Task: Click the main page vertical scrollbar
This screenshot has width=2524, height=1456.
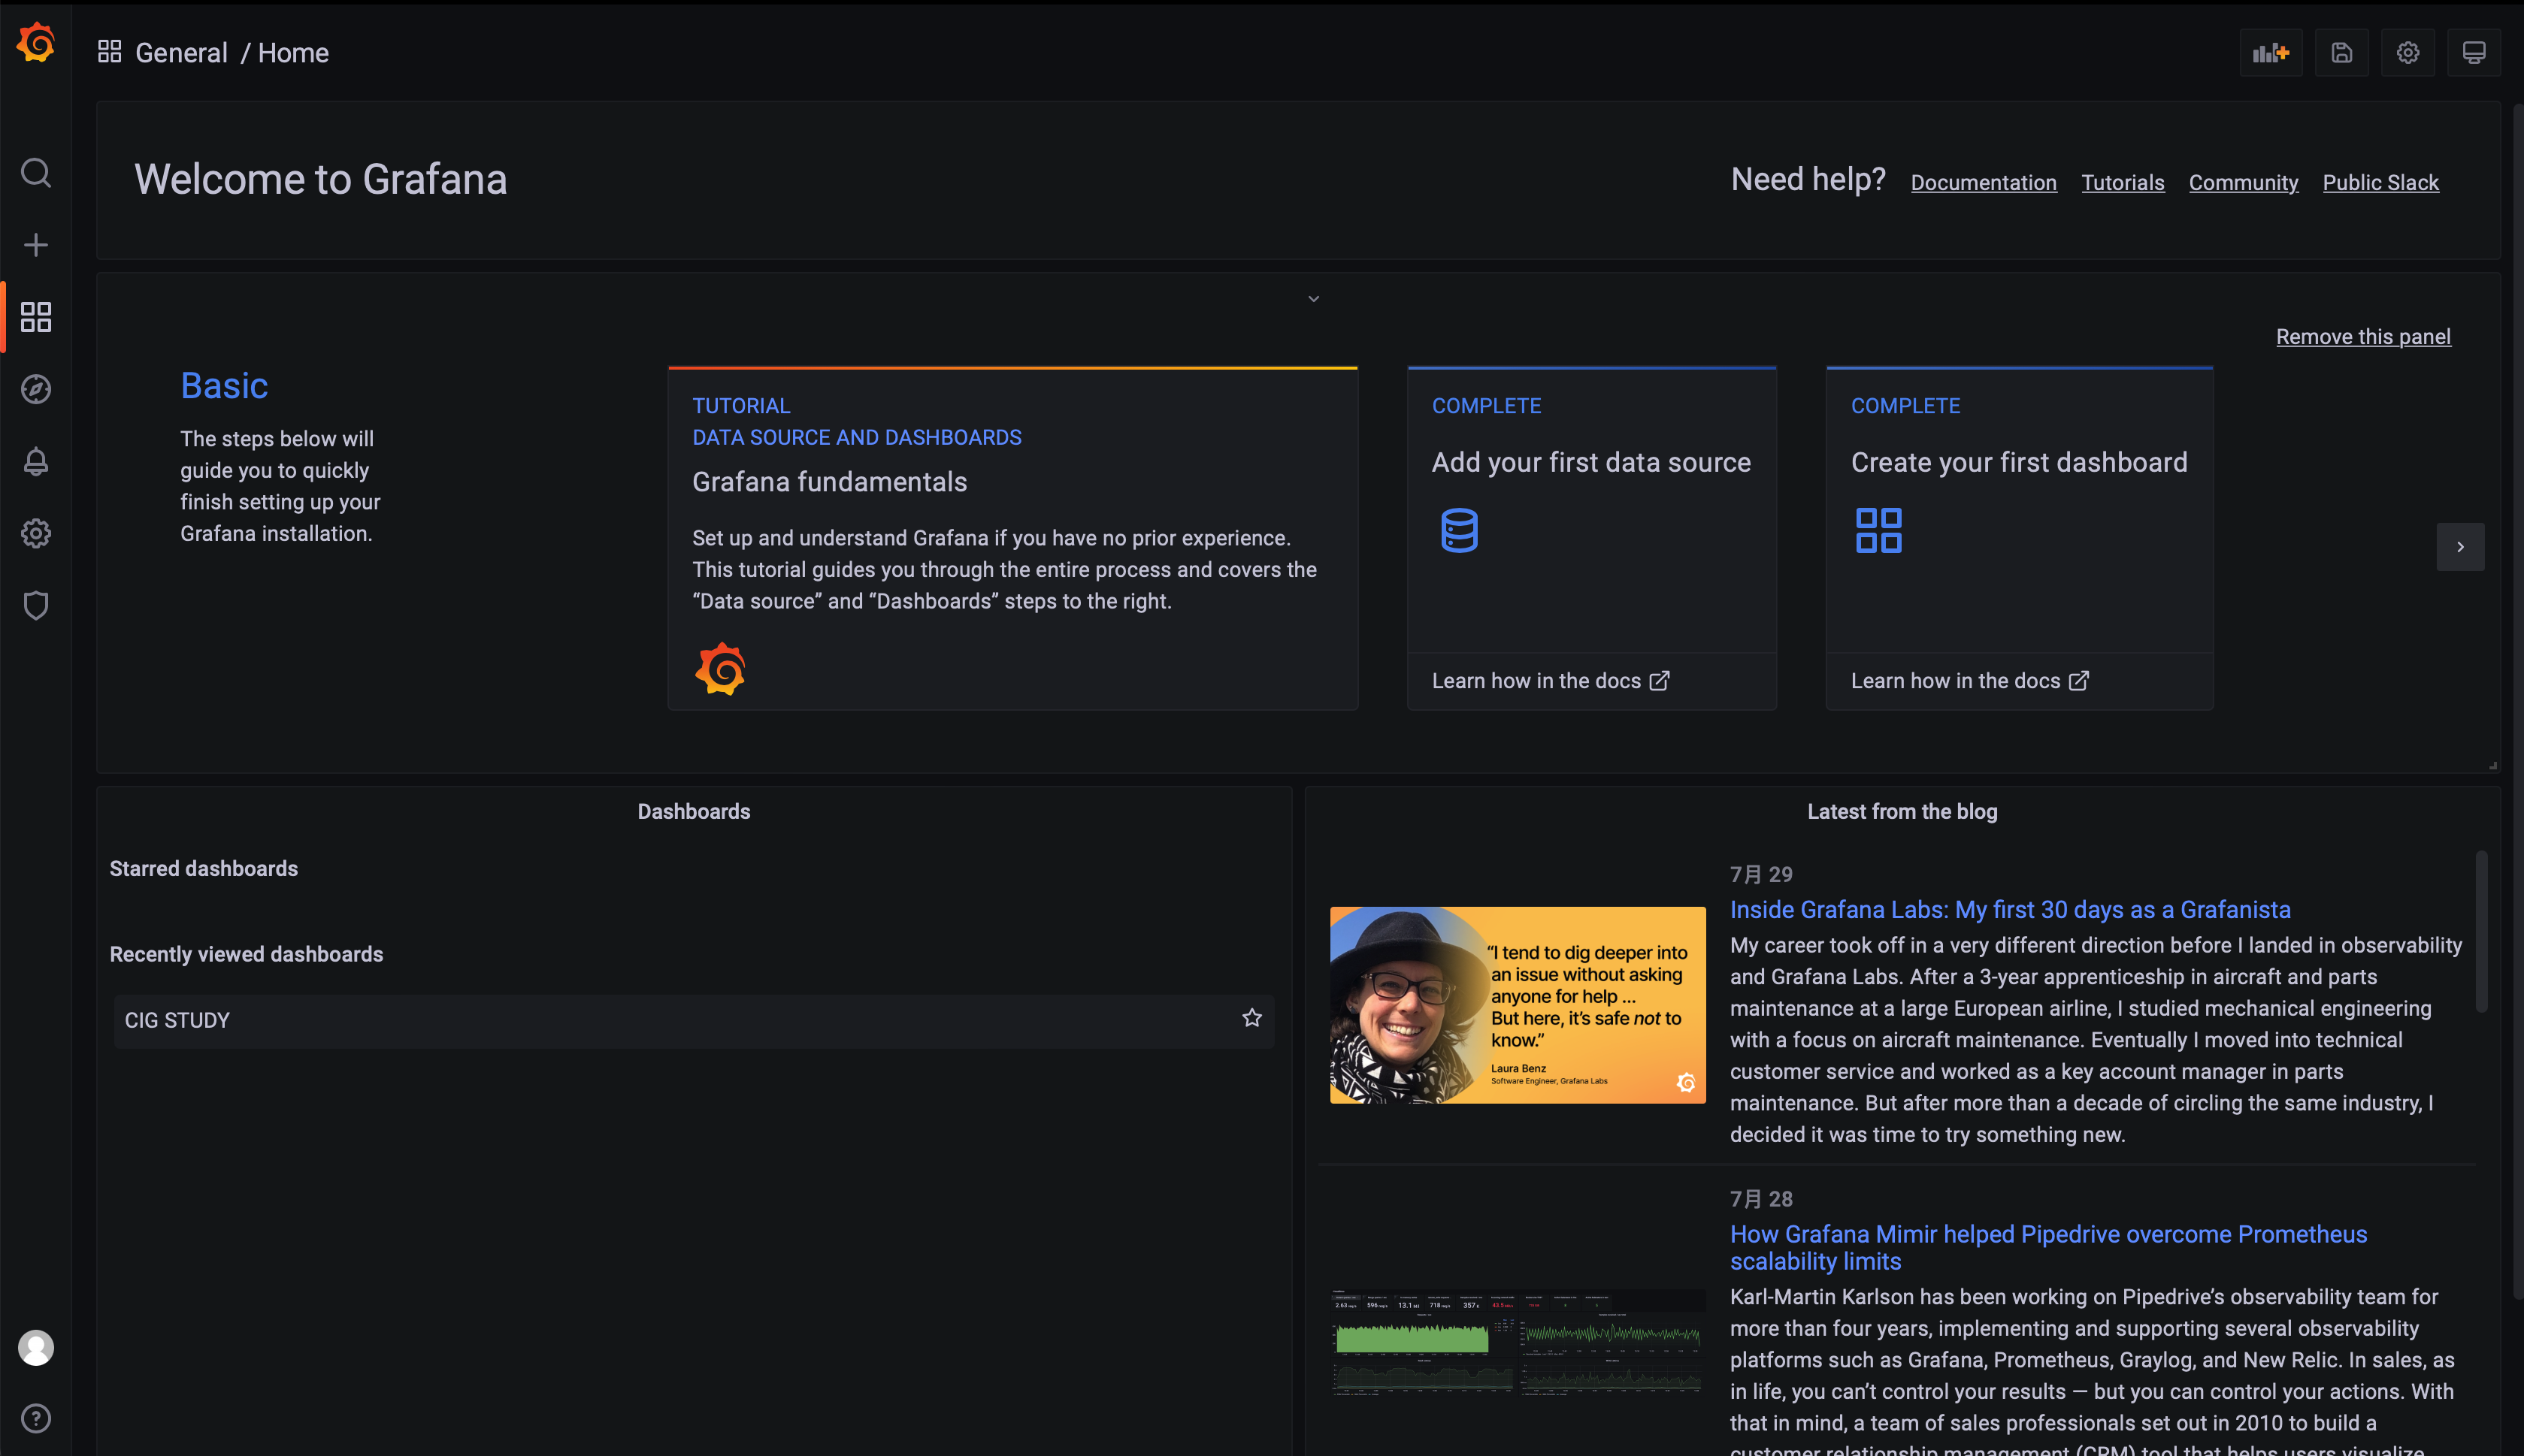Action: 2518,700
